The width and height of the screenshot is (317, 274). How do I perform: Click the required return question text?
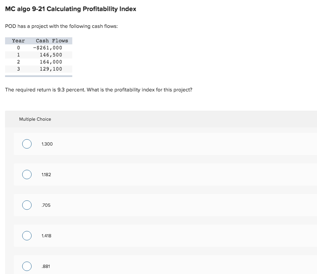pyautogui.click(x=99, y=90)
